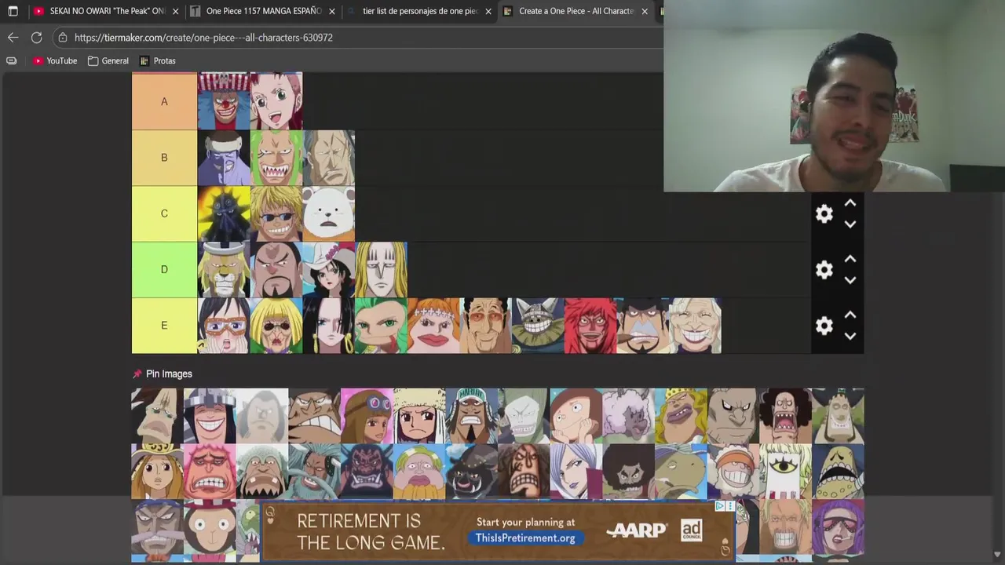Move tier E row up

pos(850,315)
